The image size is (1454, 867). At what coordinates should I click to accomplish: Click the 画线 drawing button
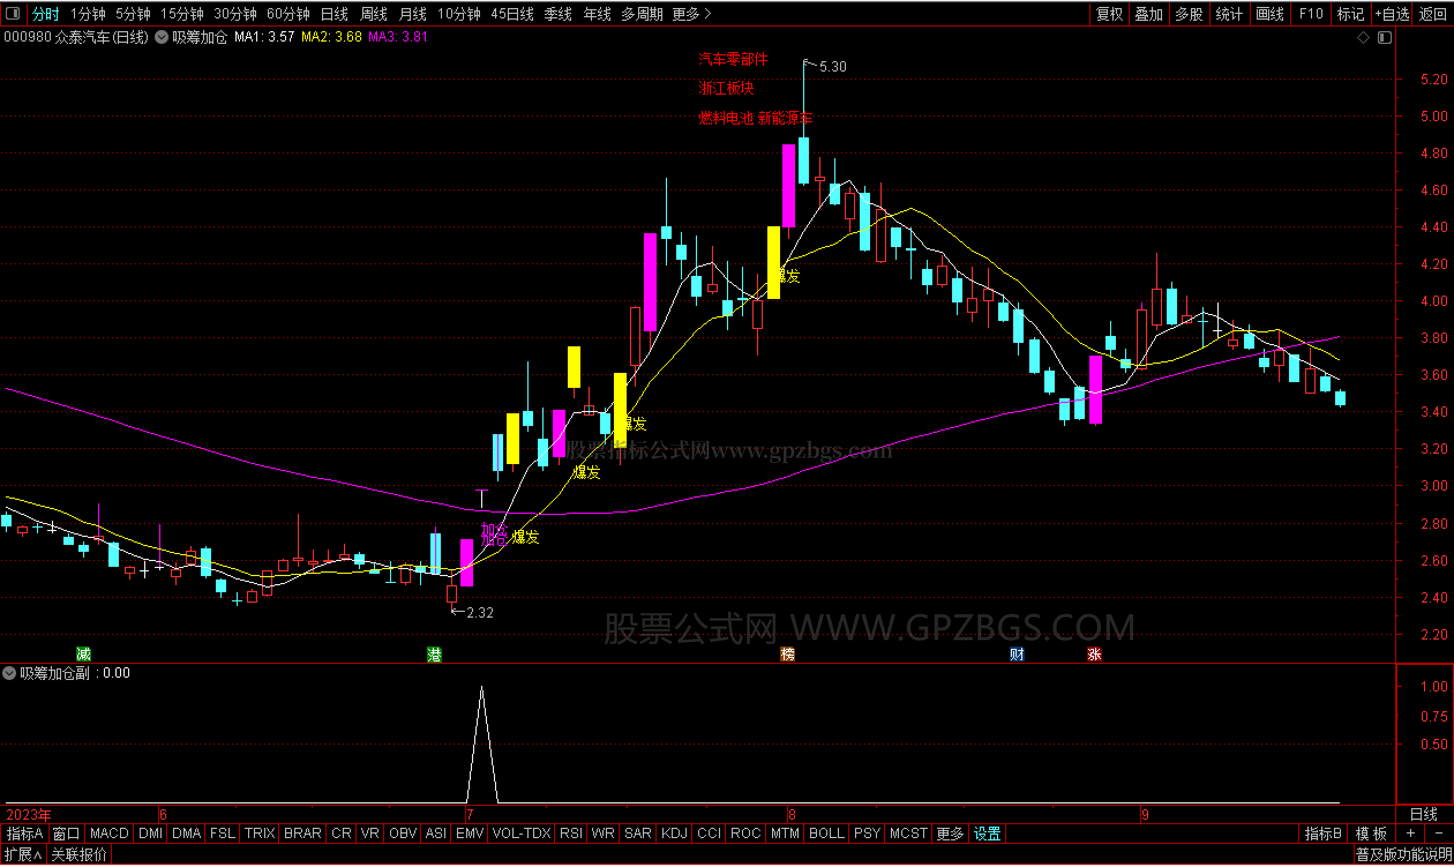(x=1269, y=13)
